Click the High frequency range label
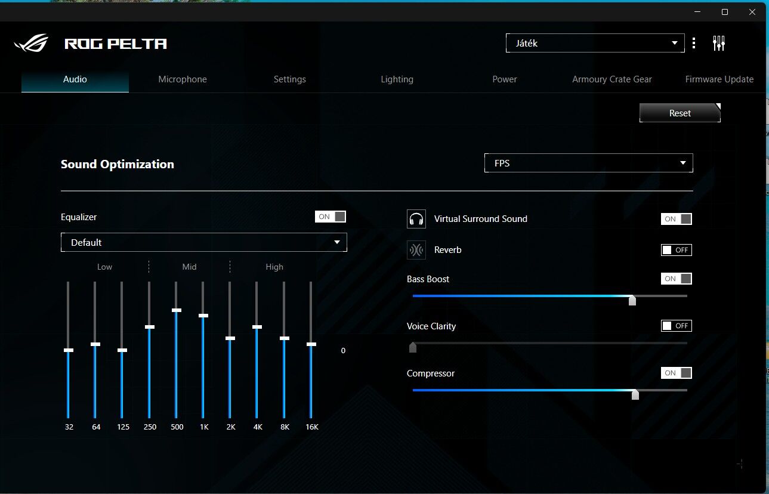The image size is (769, 494). pos(274,267)
